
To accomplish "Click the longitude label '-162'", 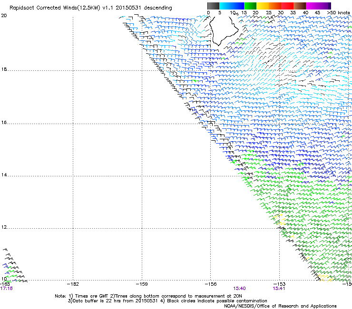I will tap(73, 284).
